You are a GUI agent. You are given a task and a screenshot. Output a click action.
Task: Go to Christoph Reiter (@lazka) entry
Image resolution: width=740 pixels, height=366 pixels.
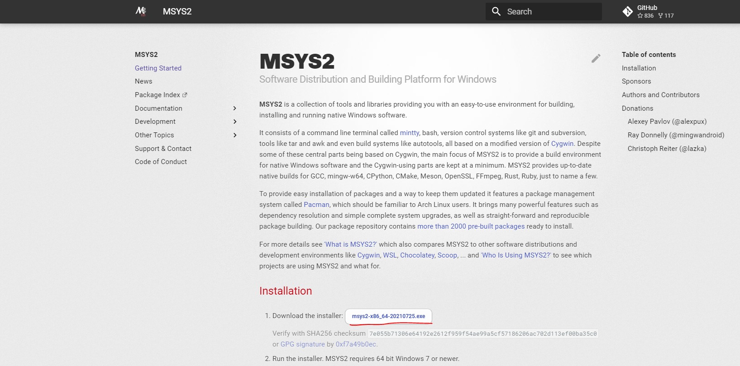click(x=667, y=149)
